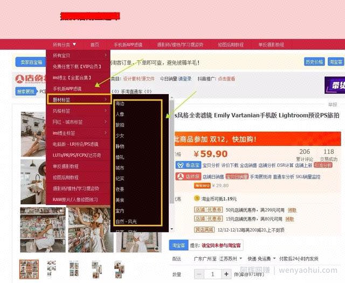Viewport: 345px width, 283px height.
Task: Select LUTs/PR/PS/FCPX/达芬奇 category
Action: [x=77, y=155]
